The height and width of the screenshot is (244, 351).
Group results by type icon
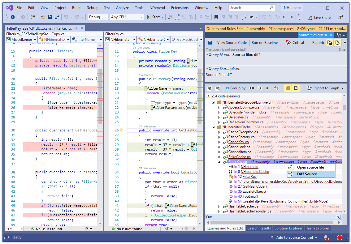[276, 88]
